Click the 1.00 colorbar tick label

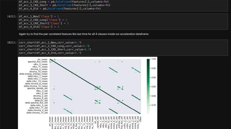pyautogui.click(x=154, y=59)
